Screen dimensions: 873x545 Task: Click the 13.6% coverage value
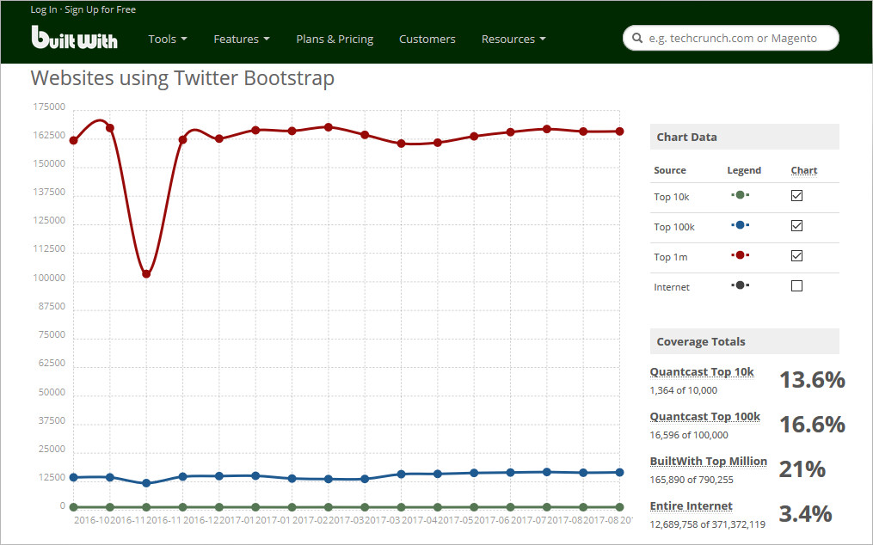[812, 380]
